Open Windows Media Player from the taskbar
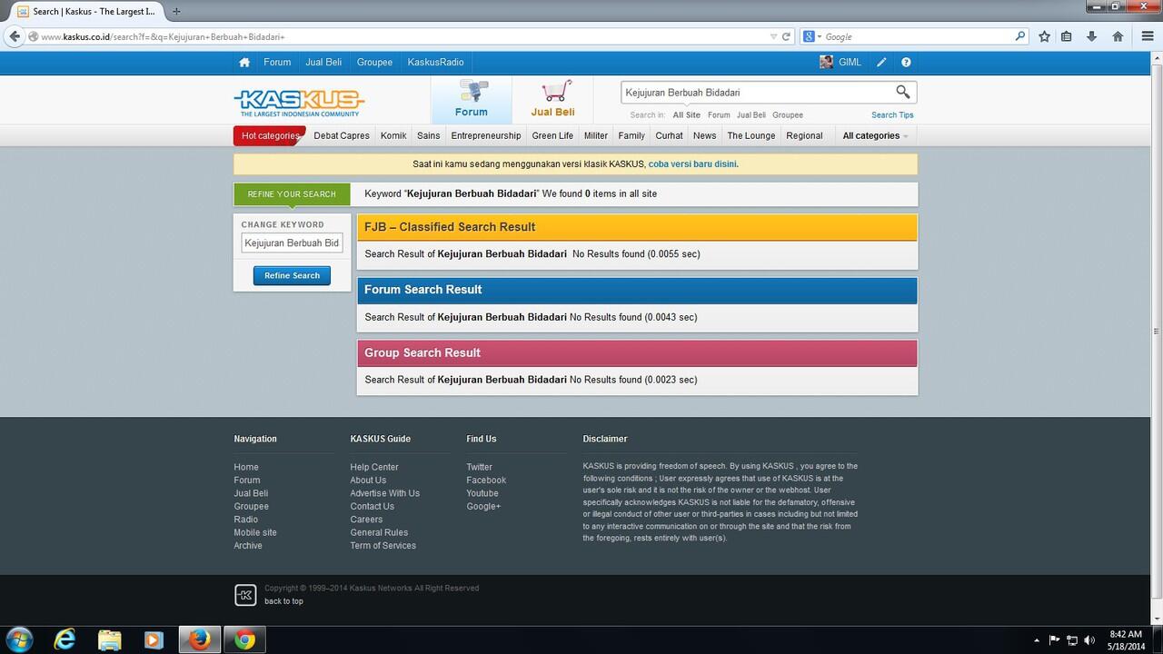1163x654 pixels. [x=154, y=639]
